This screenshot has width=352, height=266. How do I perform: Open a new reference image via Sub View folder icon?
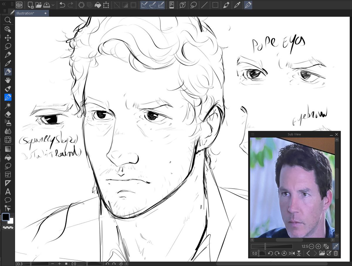pyautogui.click(x=322, y=253)
